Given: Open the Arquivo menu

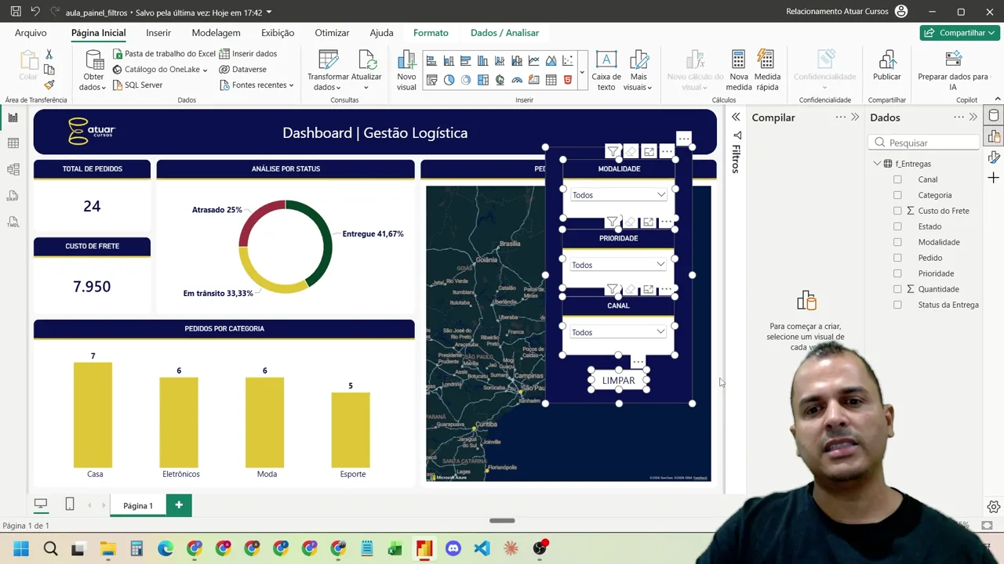Looking at the screenshot, I should (31, 33).
